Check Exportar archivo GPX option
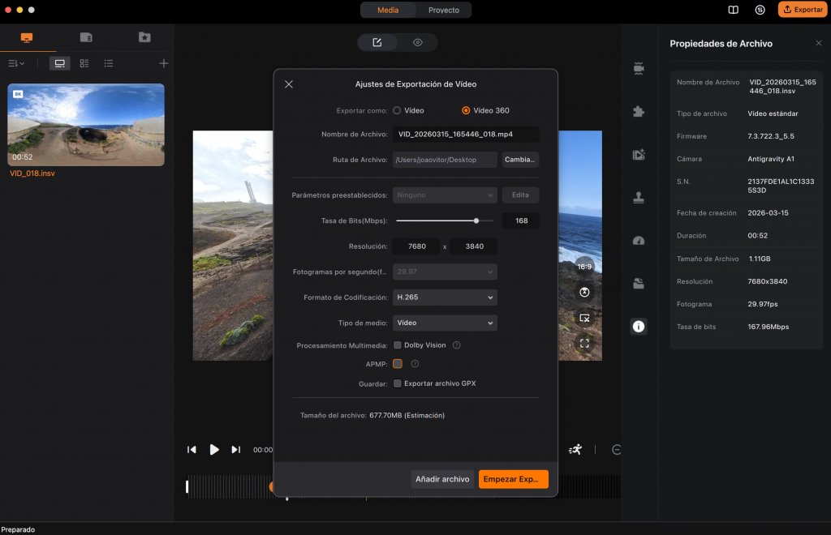Image resolution: width=831 pixels, height=535 pixels. pyautogui.click(x=396, y=383)
